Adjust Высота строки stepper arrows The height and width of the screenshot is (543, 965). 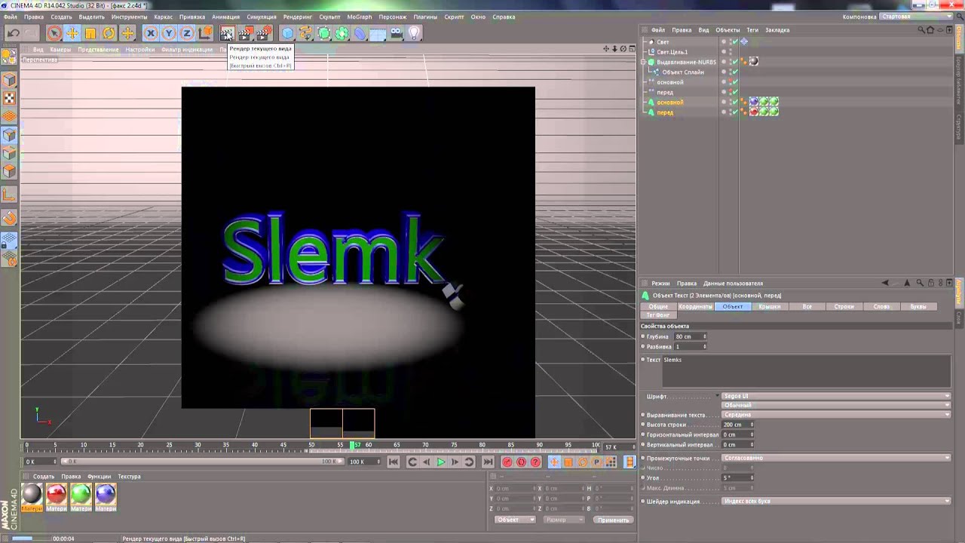752,425
